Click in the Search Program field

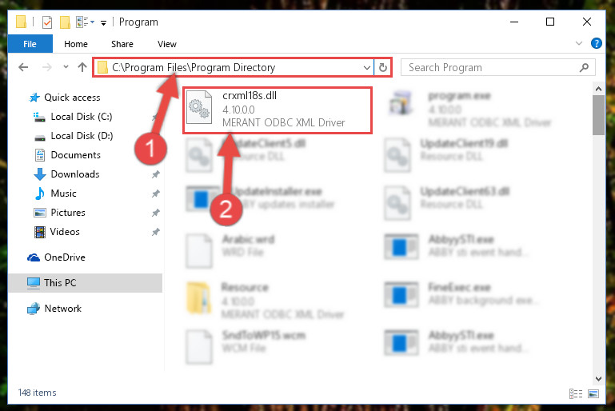(x=490, y=67)
